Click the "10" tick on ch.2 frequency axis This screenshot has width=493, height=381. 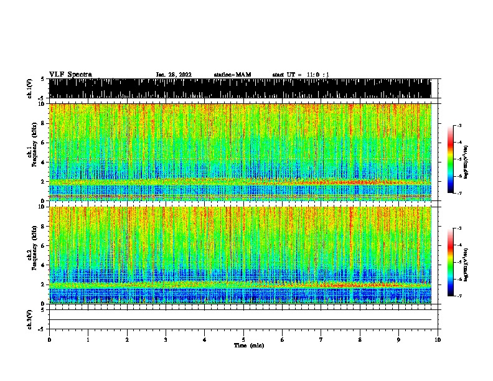42,207
